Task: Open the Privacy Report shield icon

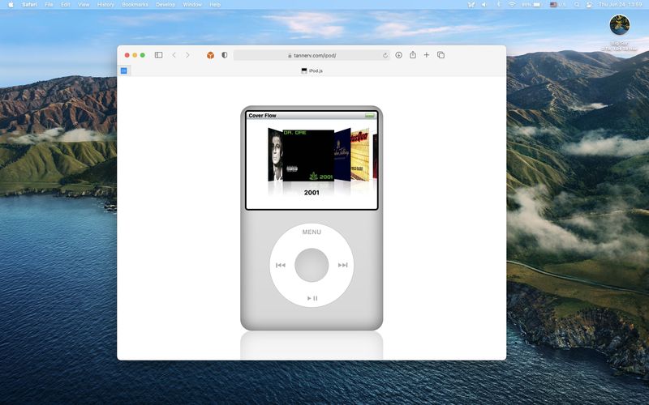Action: point(225,55)
